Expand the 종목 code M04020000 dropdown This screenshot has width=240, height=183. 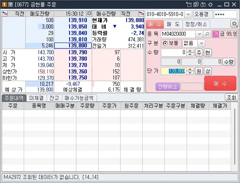[x=199, y=34]
